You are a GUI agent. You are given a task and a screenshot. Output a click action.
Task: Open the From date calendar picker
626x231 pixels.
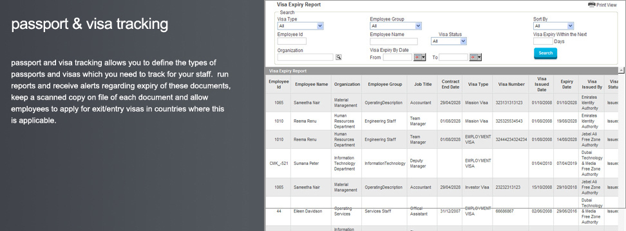point(420,57)
